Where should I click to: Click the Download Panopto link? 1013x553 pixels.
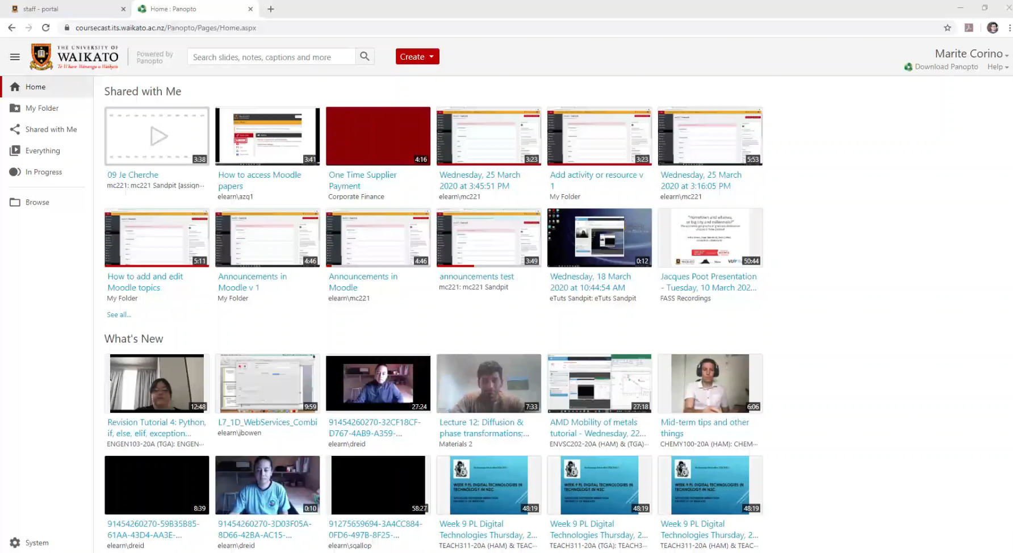(x=946, y=66)
